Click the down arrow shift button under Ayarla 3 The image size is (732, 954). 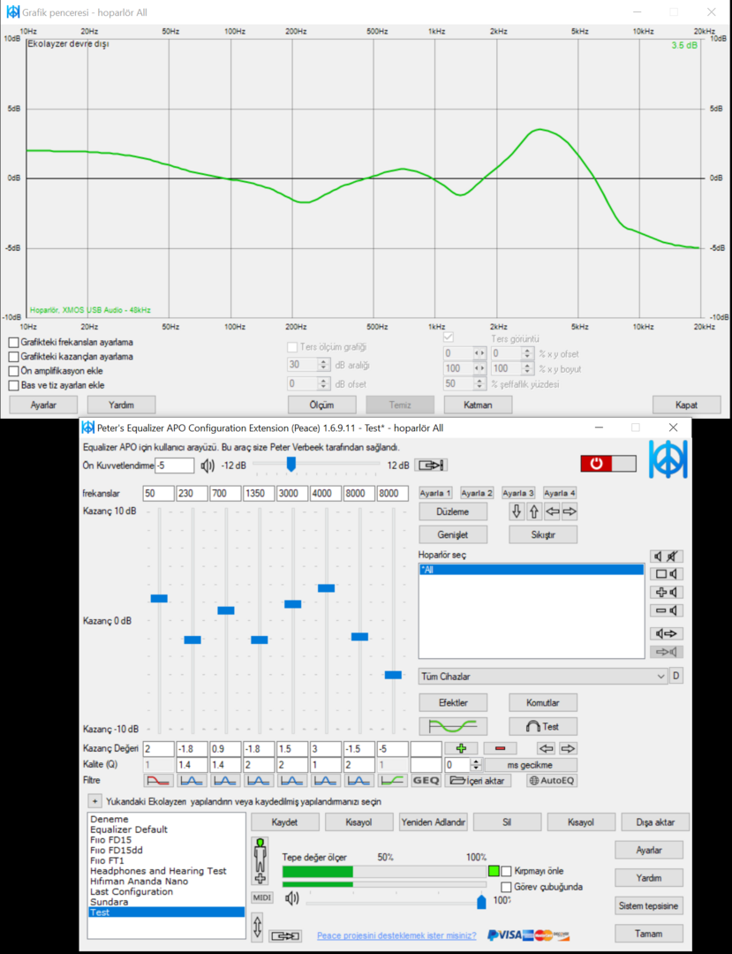click(517, 511)
